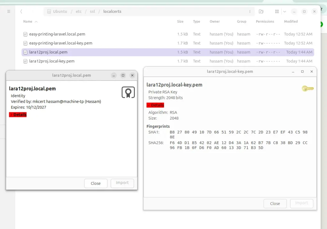Maximize the lara12proj.local-key.pem window
Viewport: 327px width, 229px height.
coord(302,72)
